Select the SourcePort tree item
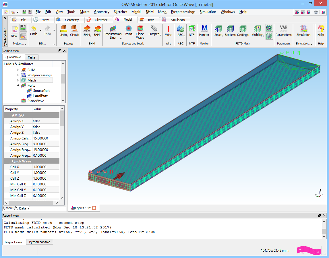This screenshot has width=329, height=258. pos(41,91)
